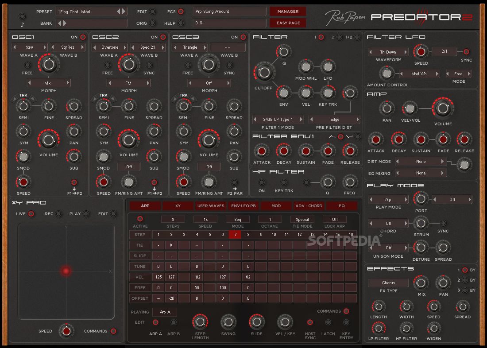Open DIST MODE None selector
Image resolution: width=487 pixels, height=348 pixels.
pos(421,162)
